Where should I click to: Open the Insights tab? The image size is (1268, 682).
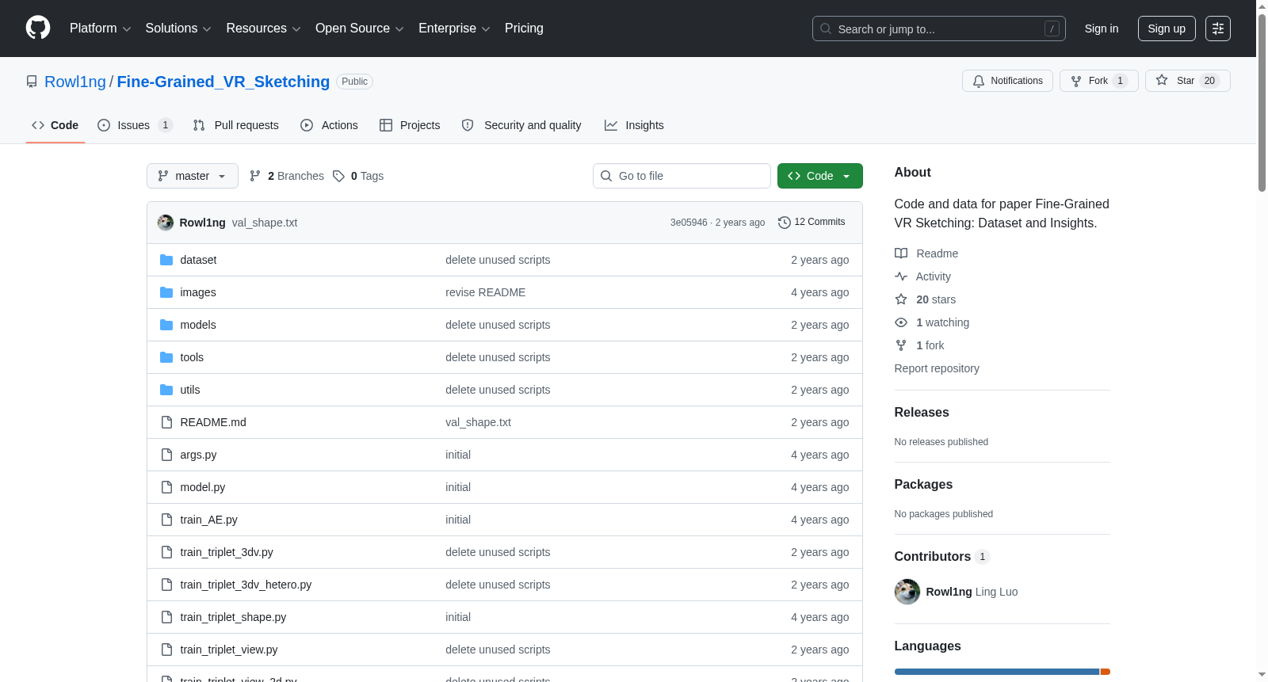634,125
